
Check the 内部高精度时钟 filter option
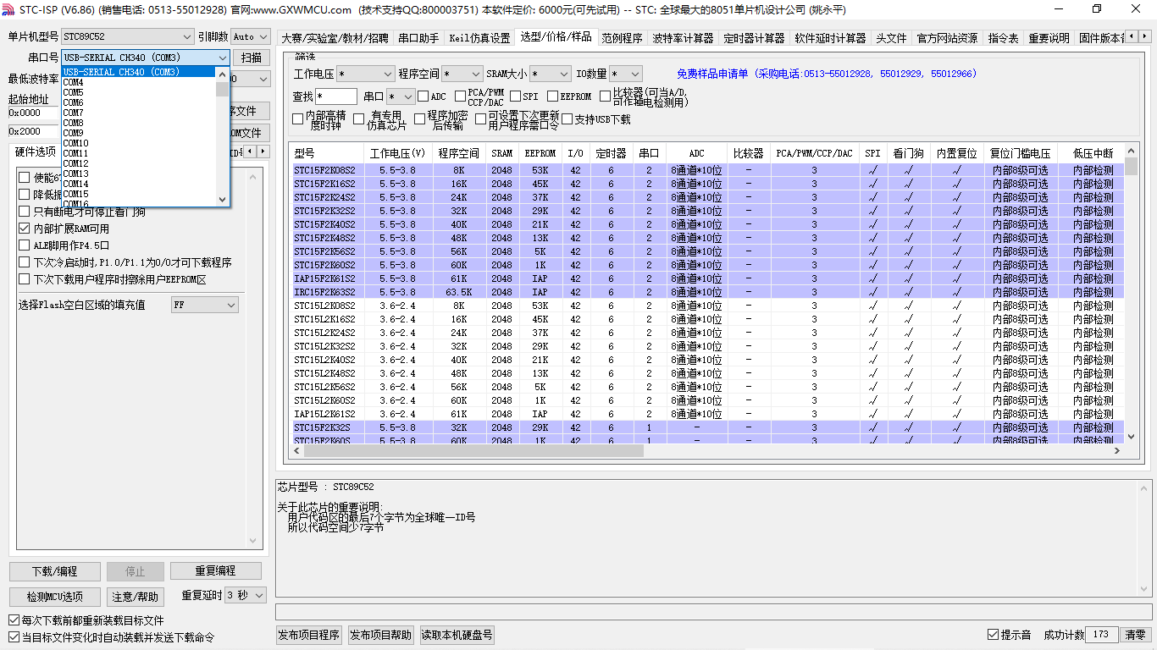click(x=297, y=119)
